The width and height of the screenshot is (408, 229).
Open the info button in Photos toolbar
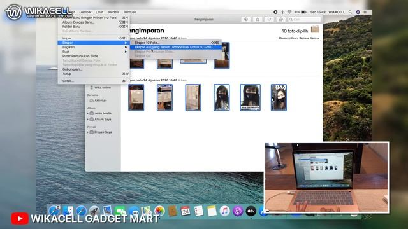[245, 19]
